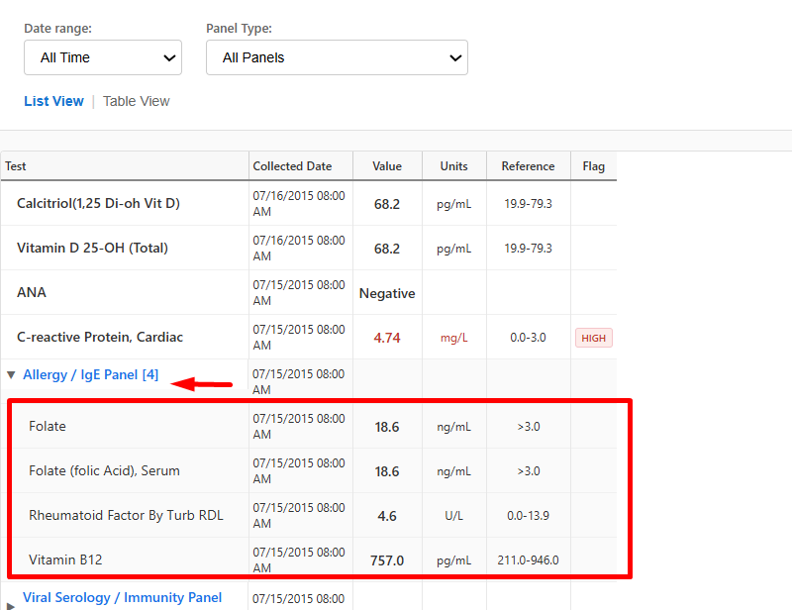The width and height of the screenshot is (792, 610).
Task: Select the Vitamin B12 test row
Action: pos(65,559)
